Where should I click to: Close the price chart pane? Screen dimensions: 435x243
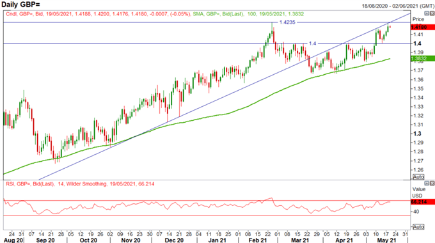[x=432, y=13]
